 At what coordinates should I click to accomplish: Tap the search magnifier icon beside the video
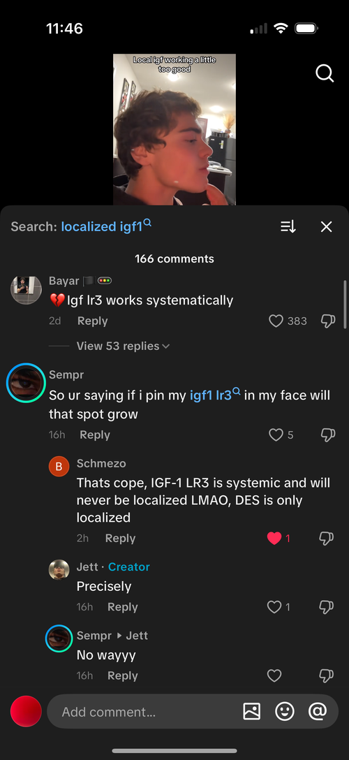(325, 73)
